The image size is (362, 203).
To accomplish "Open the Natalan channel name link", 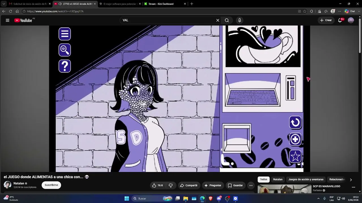I will (19, 183).
